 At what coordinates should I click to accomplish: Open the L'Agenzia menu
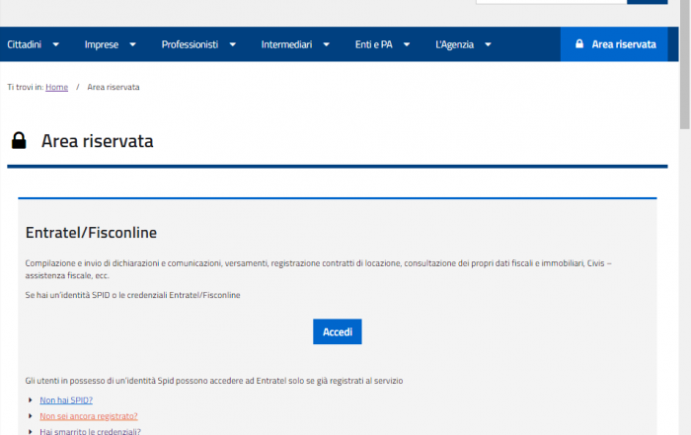coord(454,44)
